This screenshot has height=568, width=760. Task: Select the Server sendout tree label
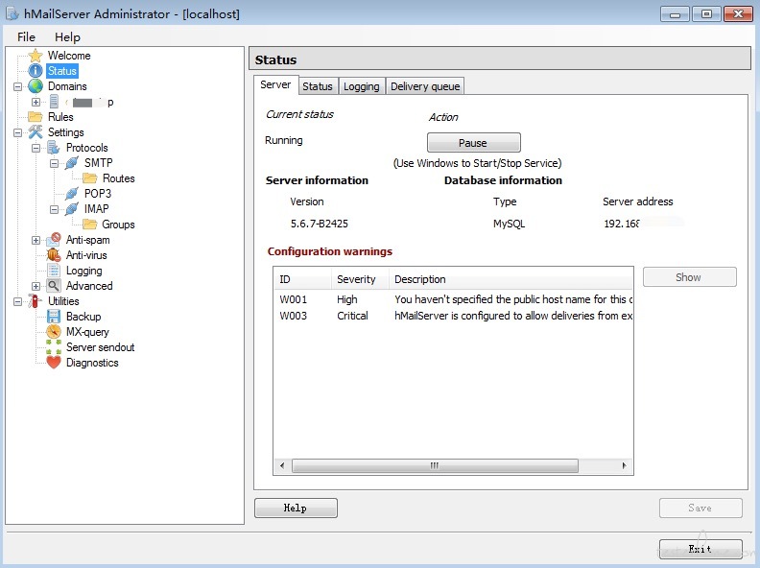click(x=101, y=347)
